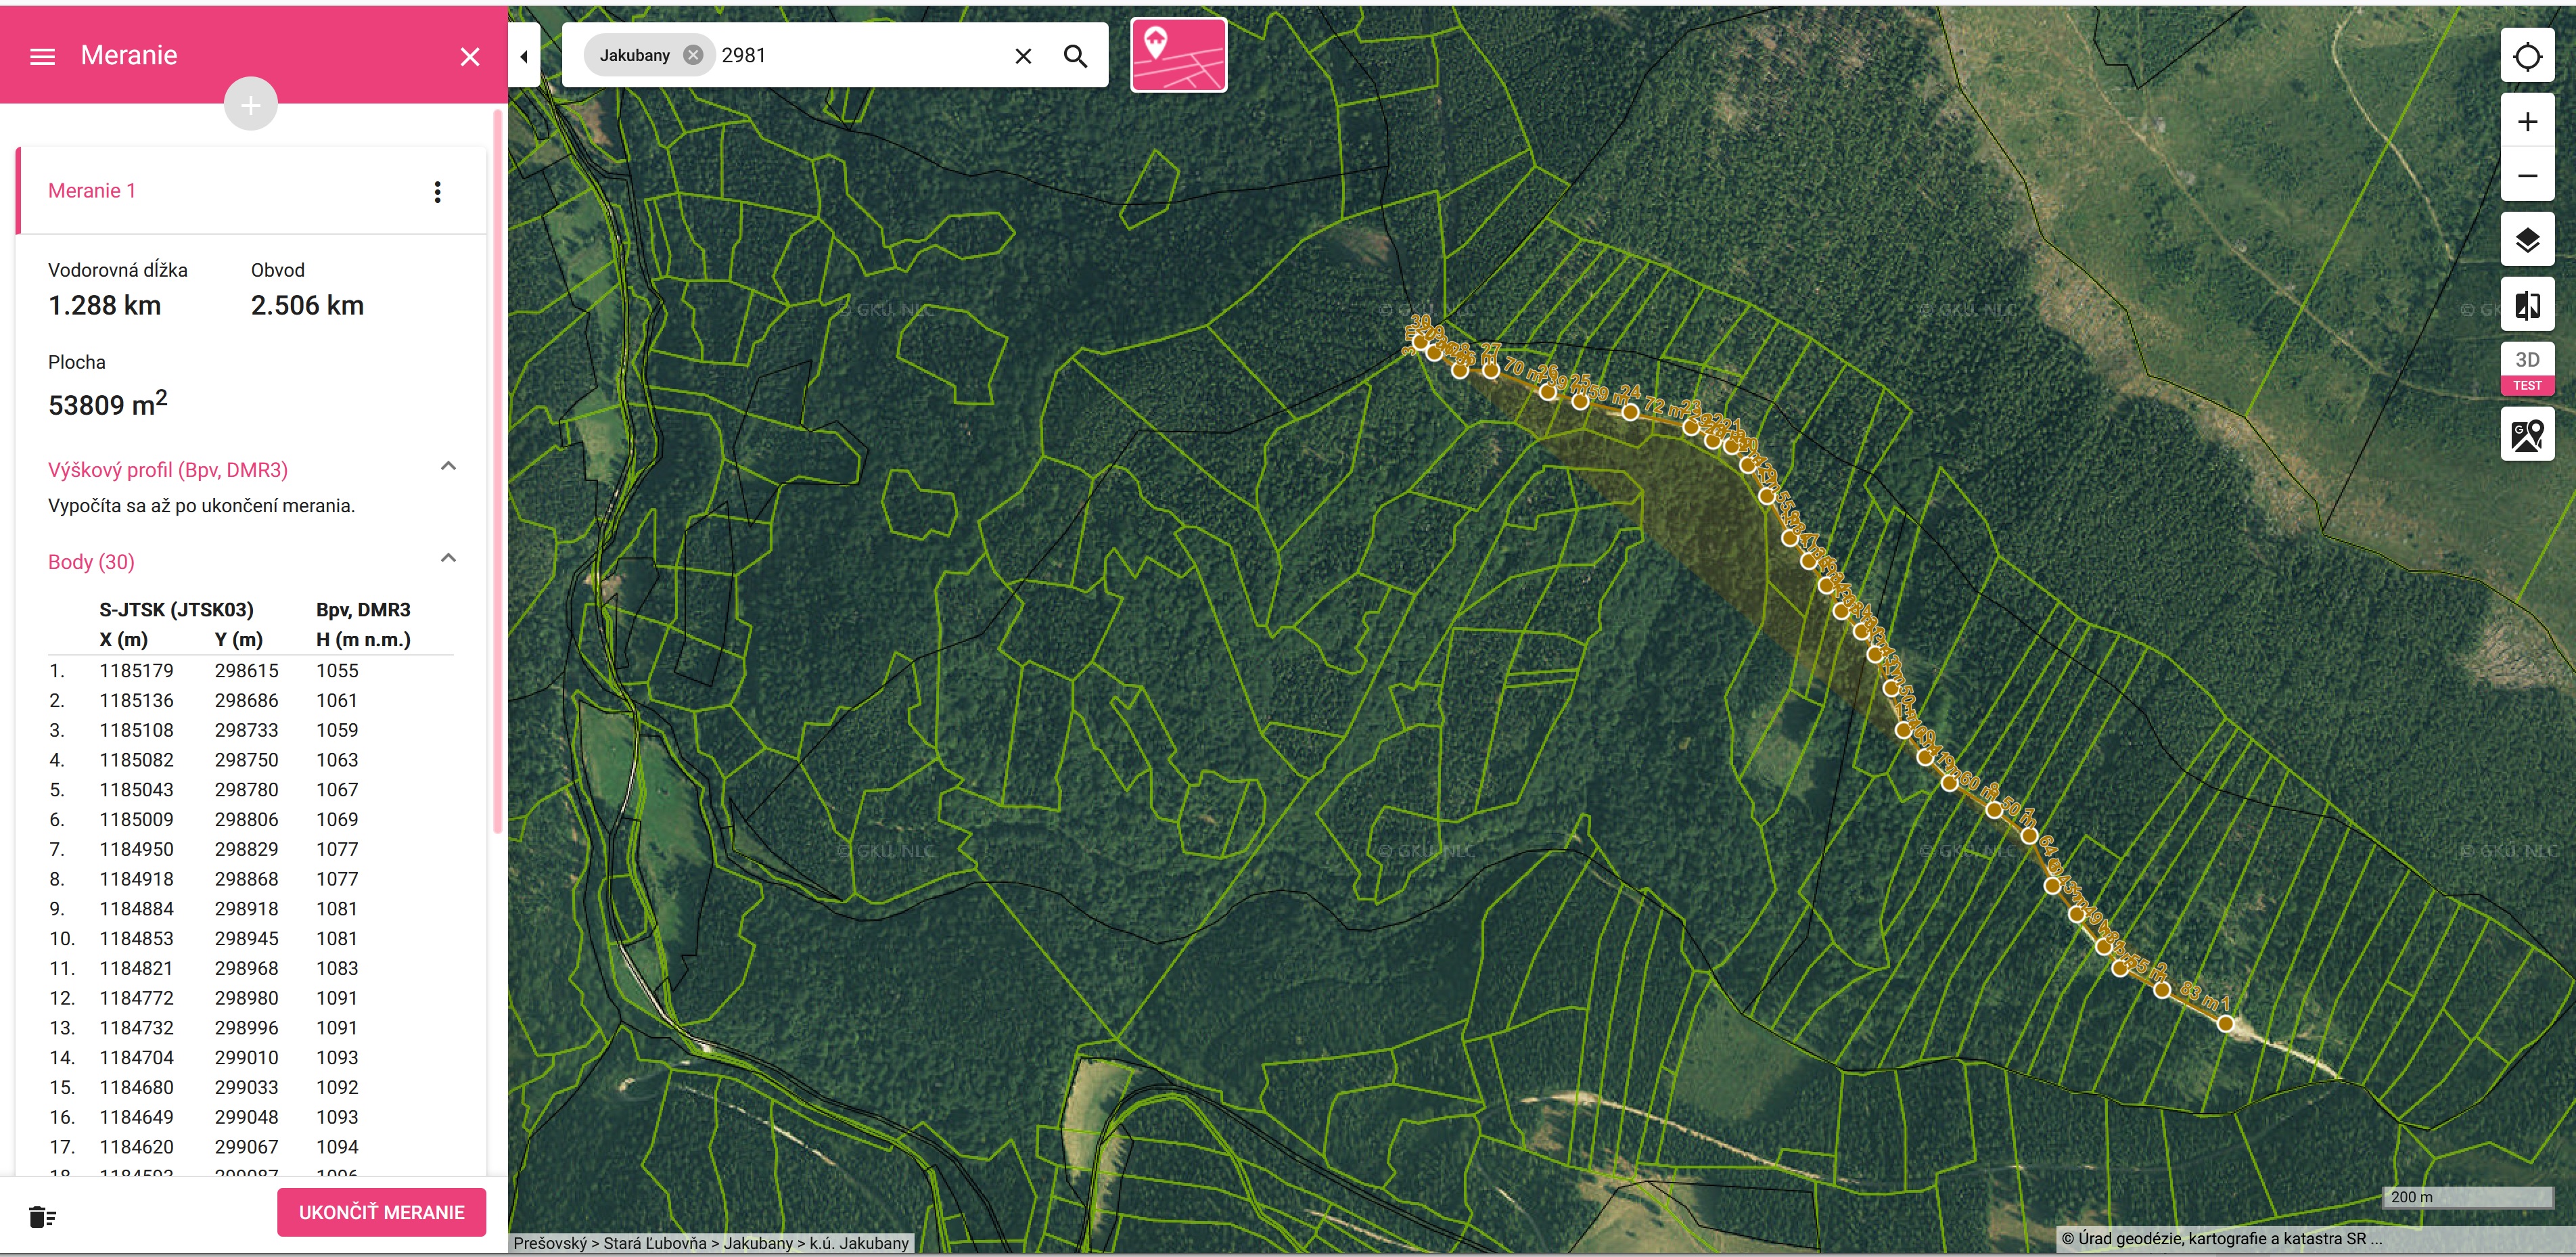2576x1257 pixels.
Task: Remove the Jakubany filter chip
Action: pyautogui.click(x=692, y=55)
